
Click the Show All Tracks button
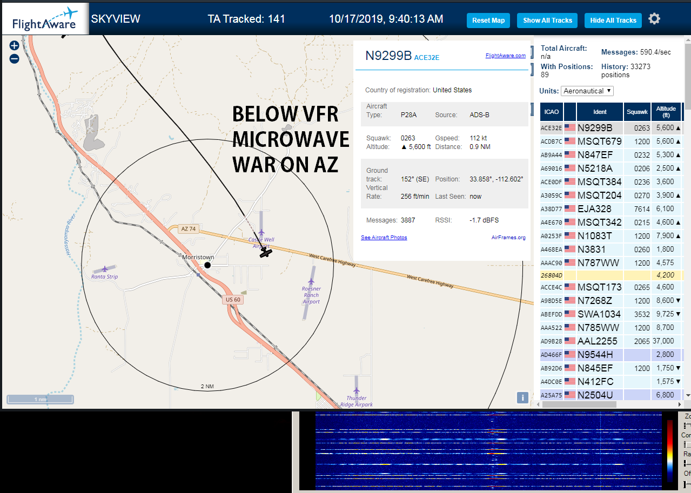[x=547, y=21]
